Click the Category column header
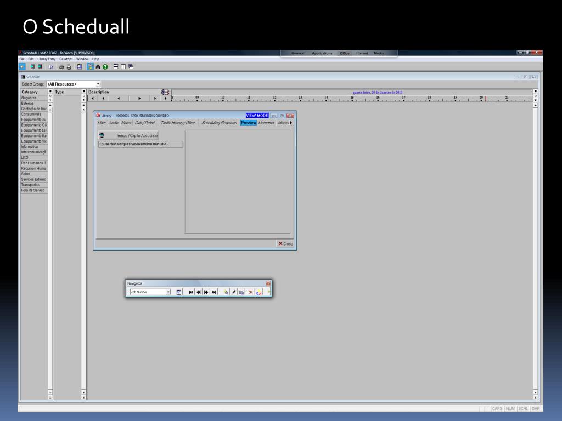The image size is (562, 421). 34,92
